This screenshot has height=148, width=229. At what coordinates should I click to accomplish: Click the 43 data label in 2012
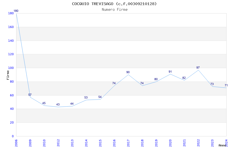point(58,104)
